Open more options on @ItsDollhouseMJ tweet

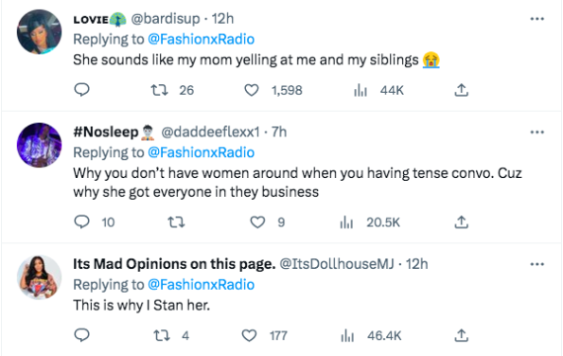click(537, 264)
